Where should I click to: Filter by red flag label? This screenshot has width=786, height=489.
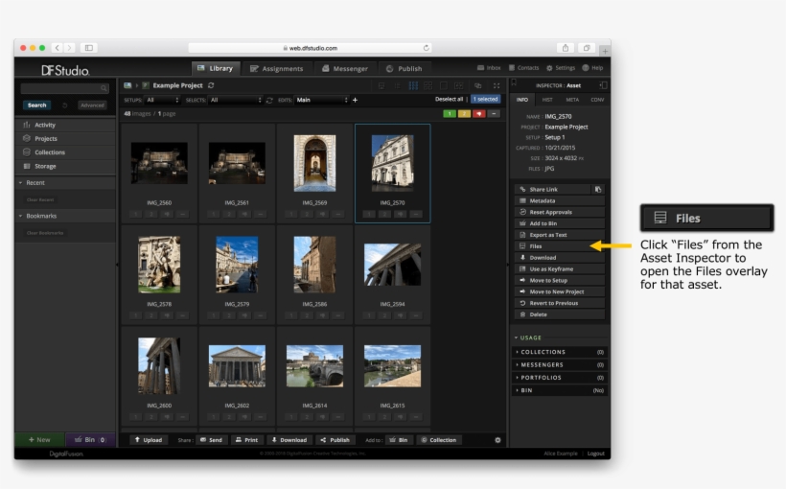[478, 114]
